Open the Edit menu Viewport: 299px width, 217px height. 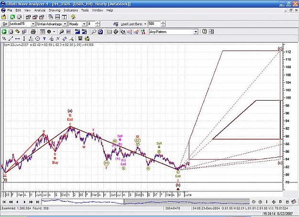coord(18,11)
